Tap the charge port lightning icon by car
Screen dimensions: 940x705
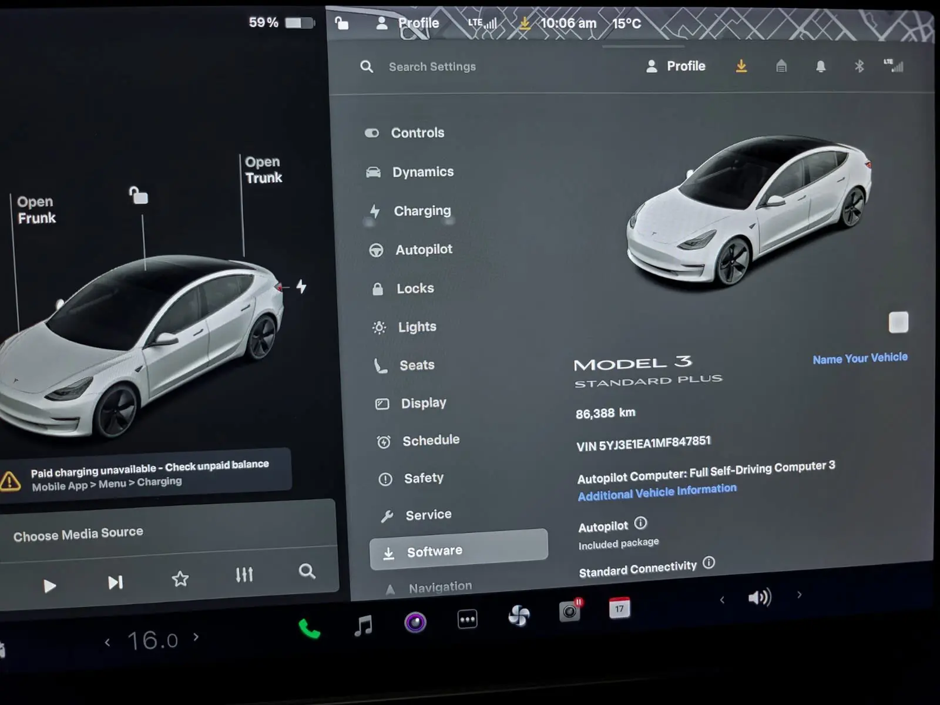[301, 286]
